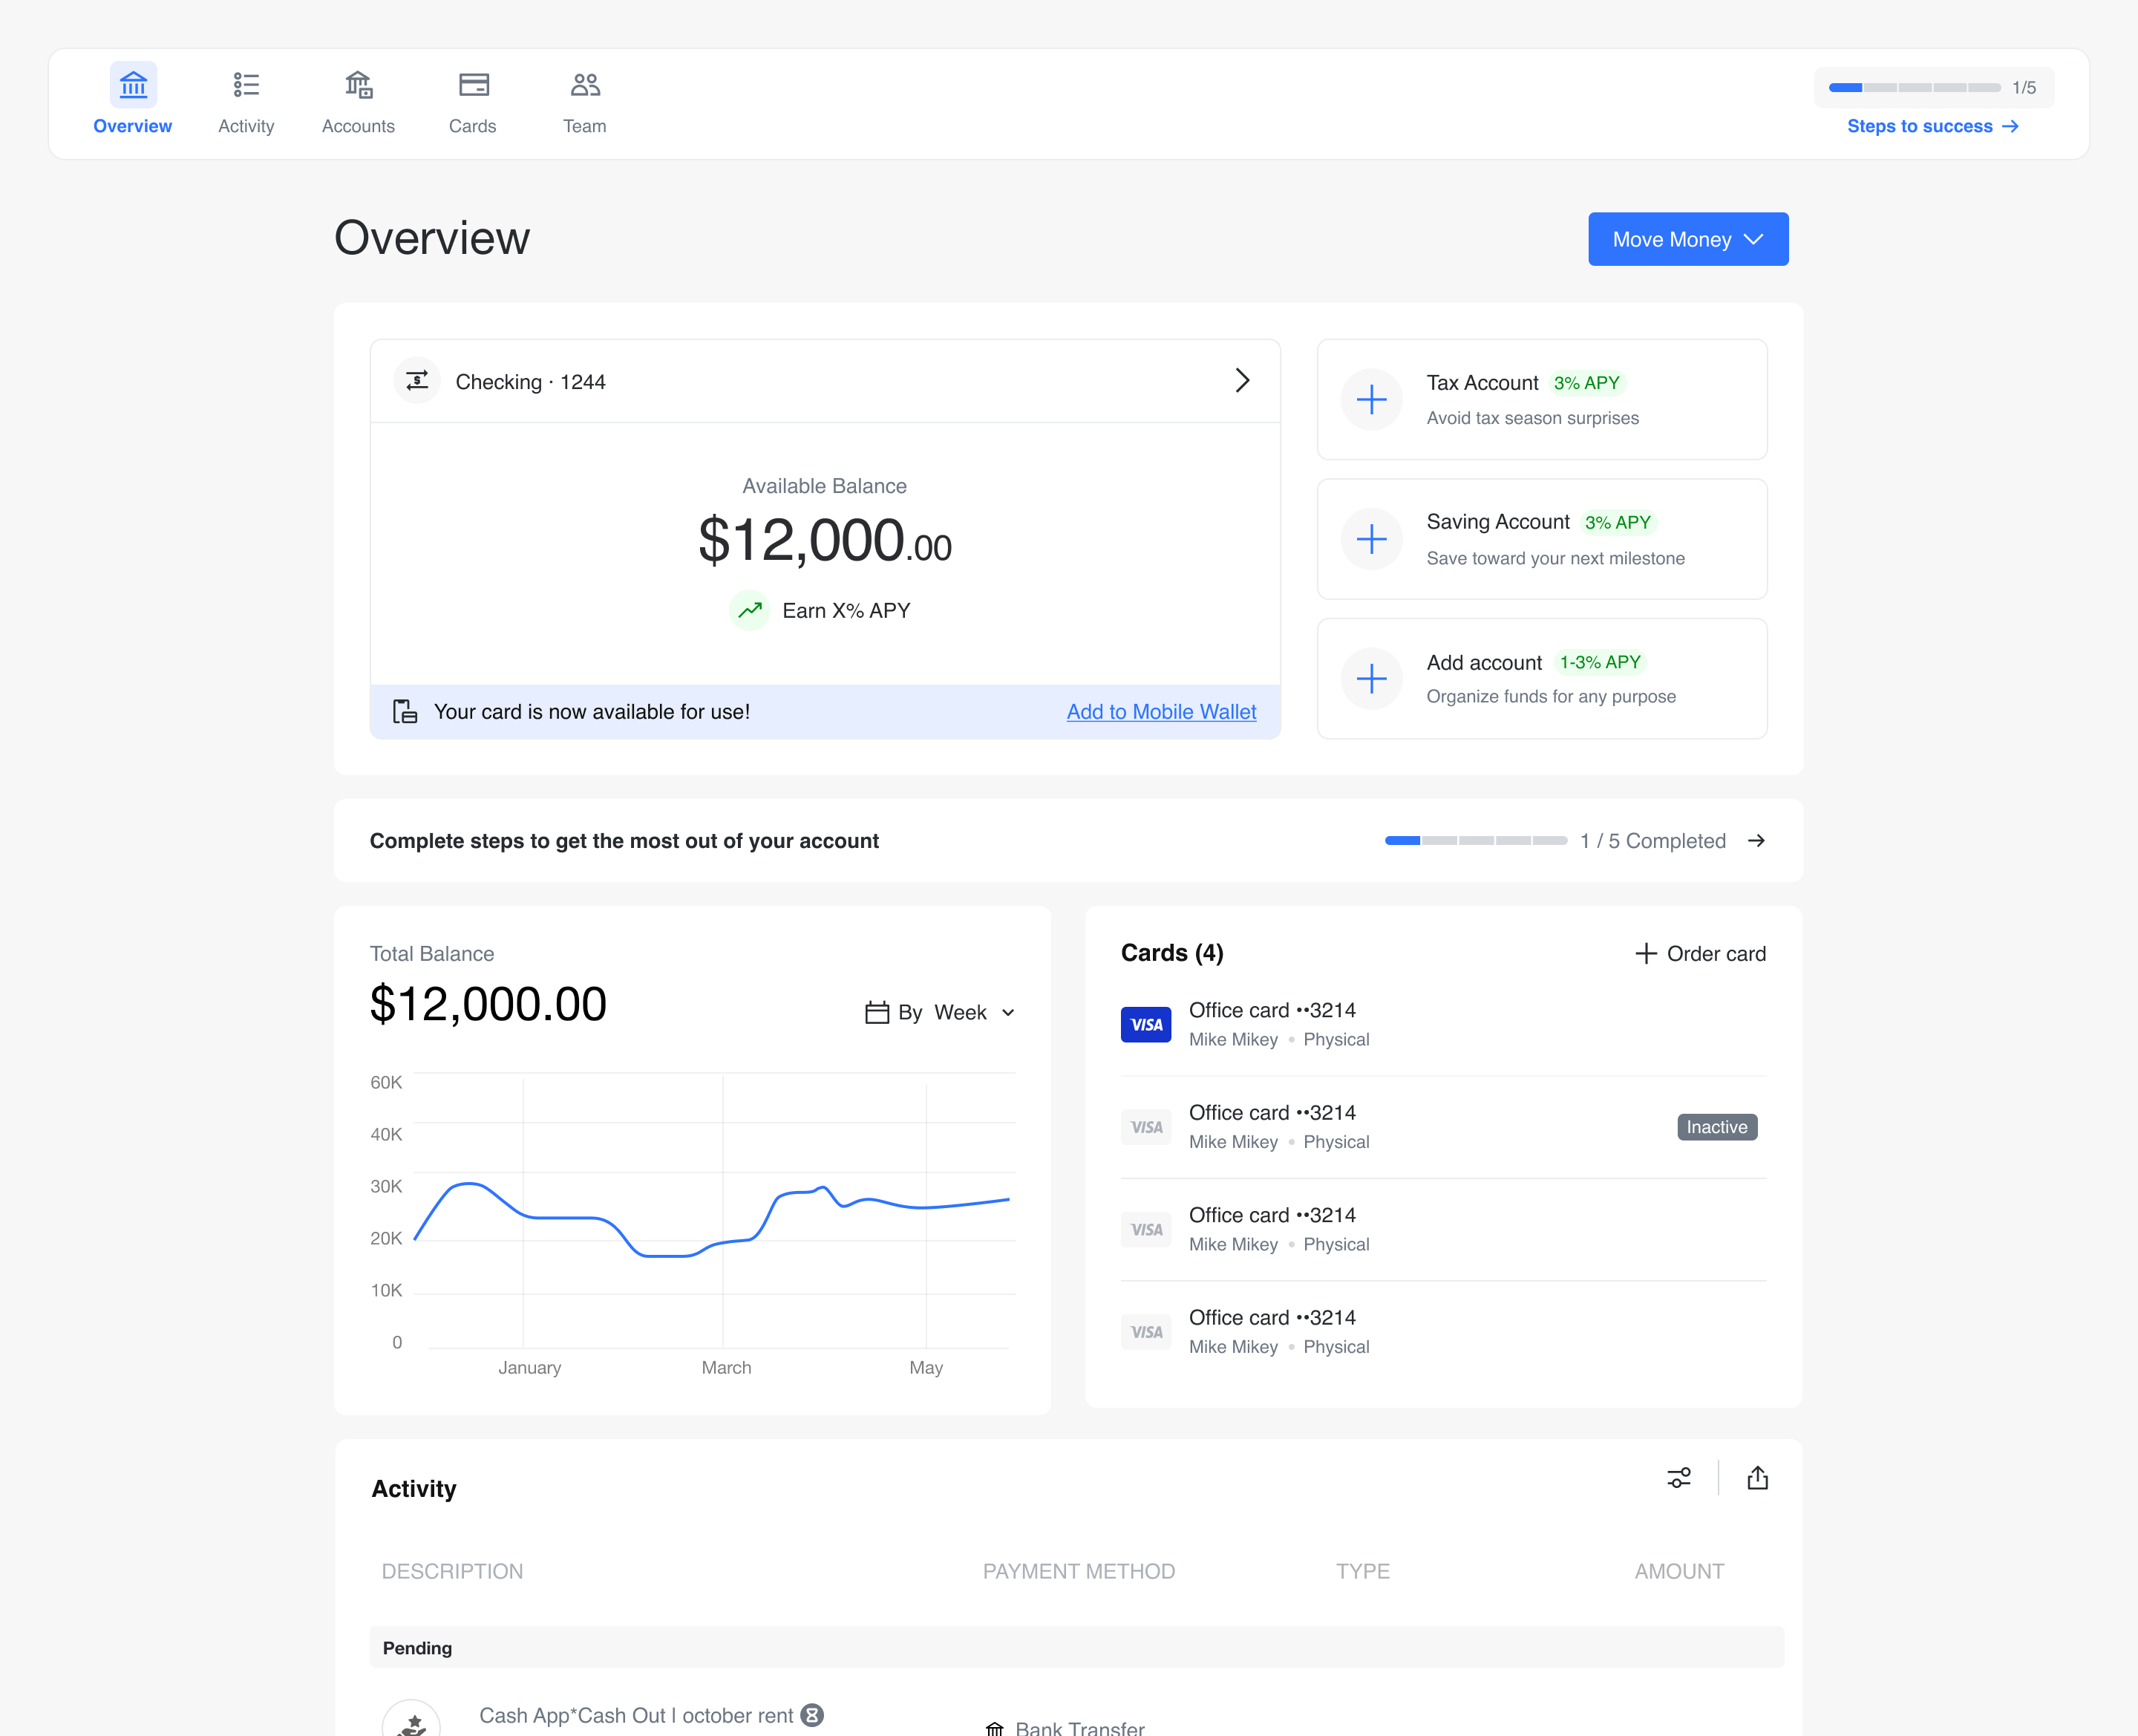The image size is (2138, 1736).
Task: Switch to the Cards tab label
Action: click(x=473, y=126)
